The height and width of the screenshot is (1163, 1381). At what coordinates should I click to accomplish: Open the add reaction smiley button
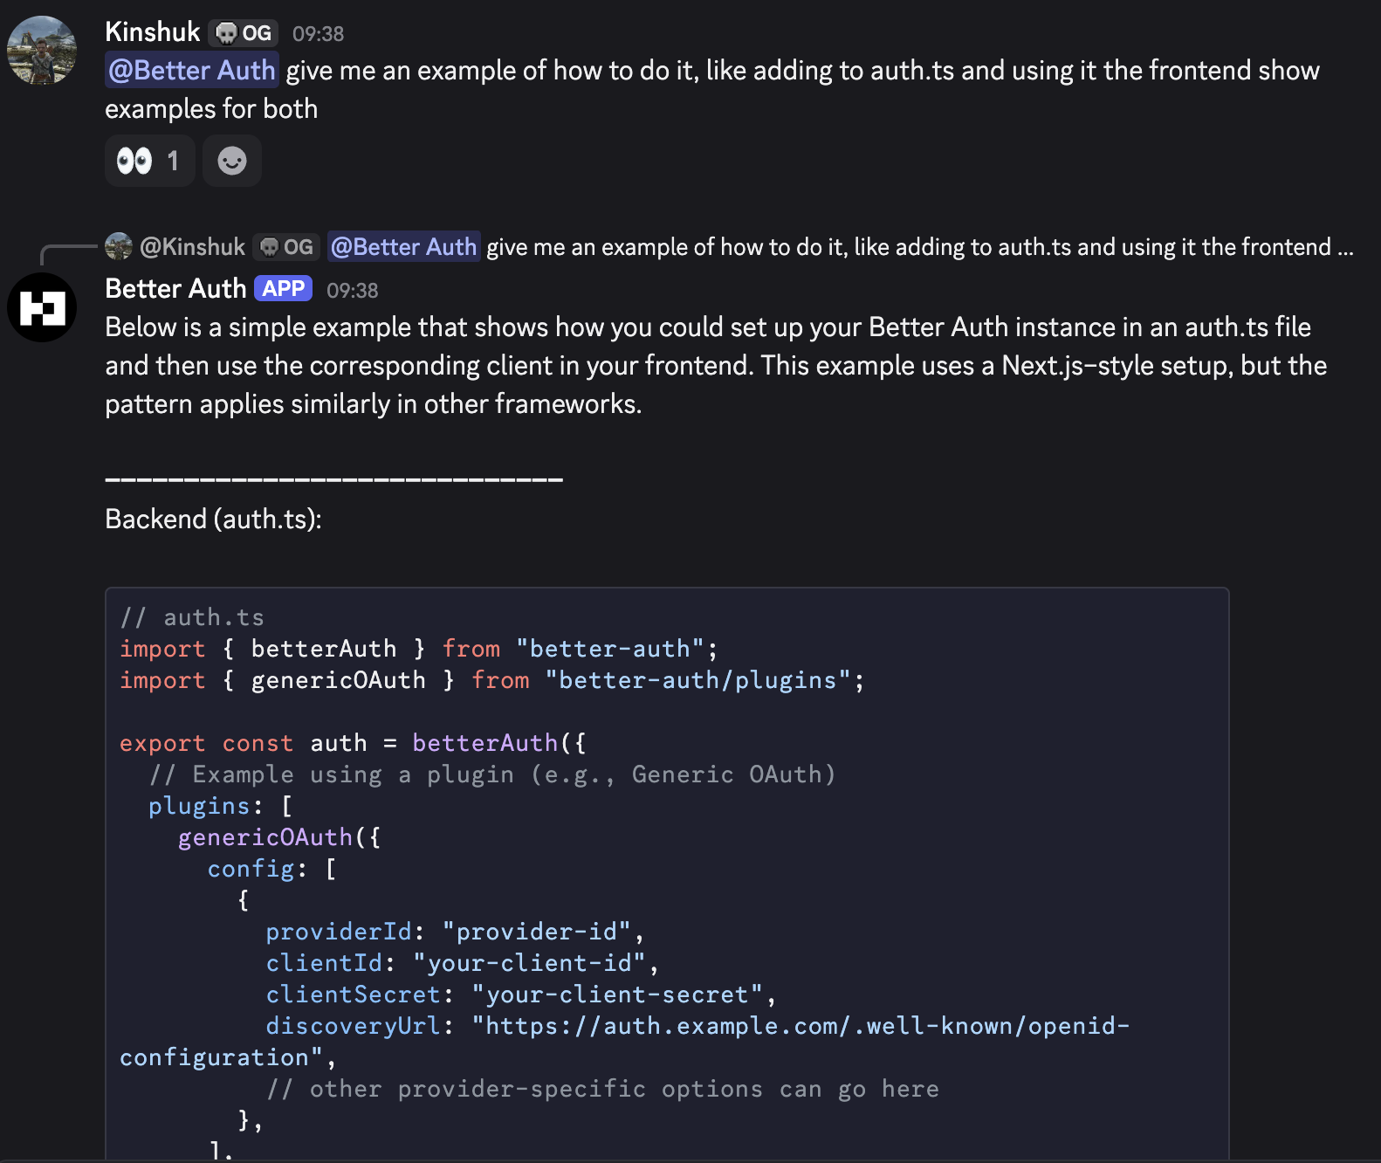point(232,161)
